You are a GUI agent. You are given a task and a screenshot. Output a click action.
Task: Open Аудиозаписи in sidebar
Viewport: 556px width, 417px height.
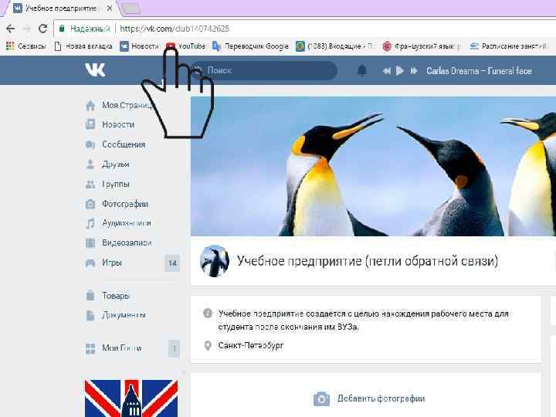pos(127,223)
